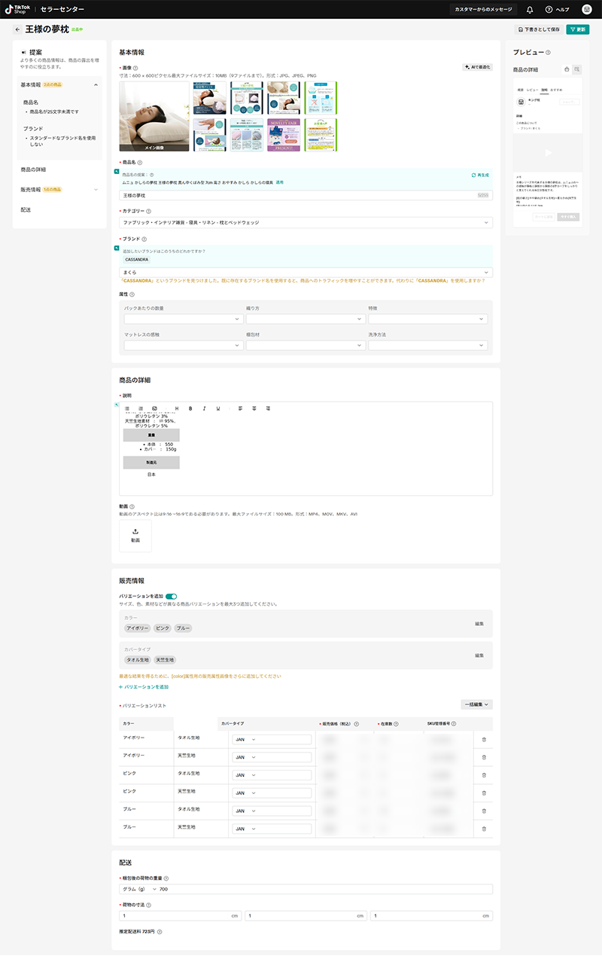
Task: Open the notifications bell
Action: pyautogui.click(x=530, y=9)
